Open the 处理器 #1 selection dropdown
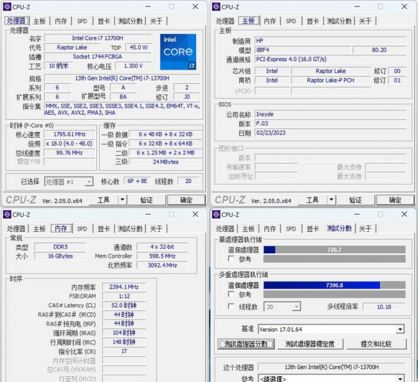The height and width of the screenshot is (382, 418). (x=69, y=182)
